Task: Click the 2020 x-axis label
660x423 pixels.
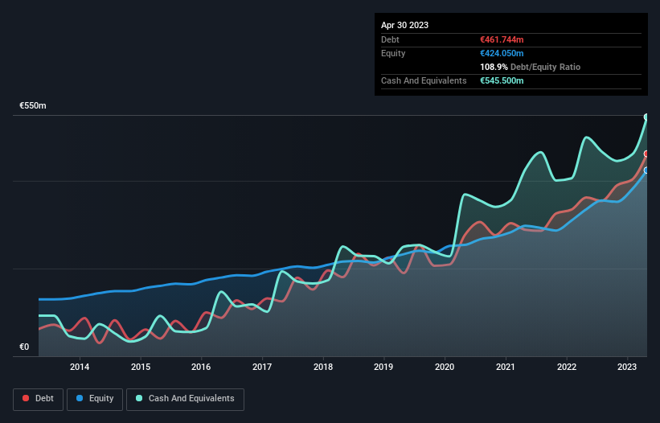Action: click(445, 367)
